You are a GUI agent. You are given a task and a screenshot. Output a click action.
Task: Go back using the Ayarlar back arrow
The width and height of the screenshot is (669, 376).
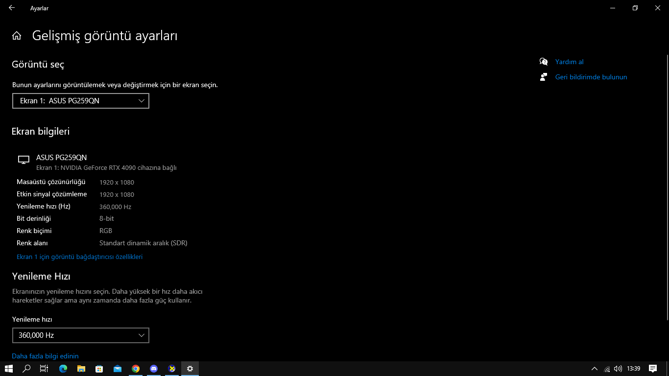(x=12, y=8)
